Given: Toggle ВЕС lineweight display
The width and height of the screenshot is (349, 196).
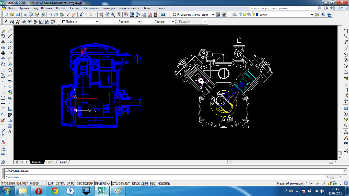Looking at the screenshot, I should [153, 183].
